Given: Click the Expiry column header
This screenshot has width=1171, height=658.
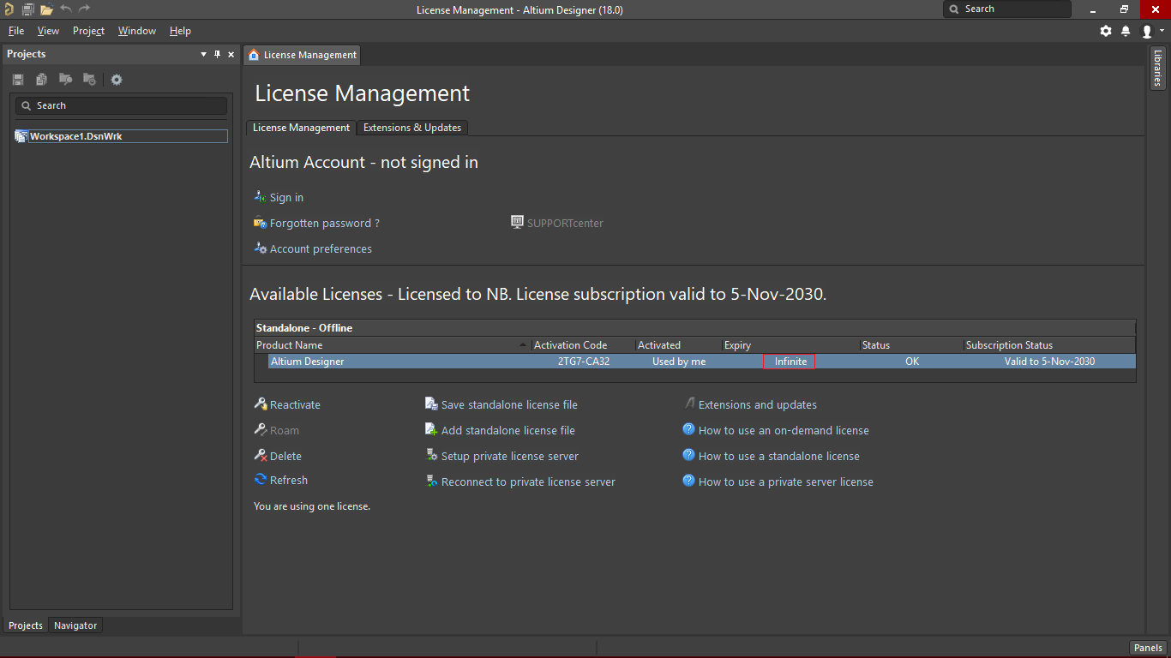Looking at the screenshot, I should click(790, 345).
